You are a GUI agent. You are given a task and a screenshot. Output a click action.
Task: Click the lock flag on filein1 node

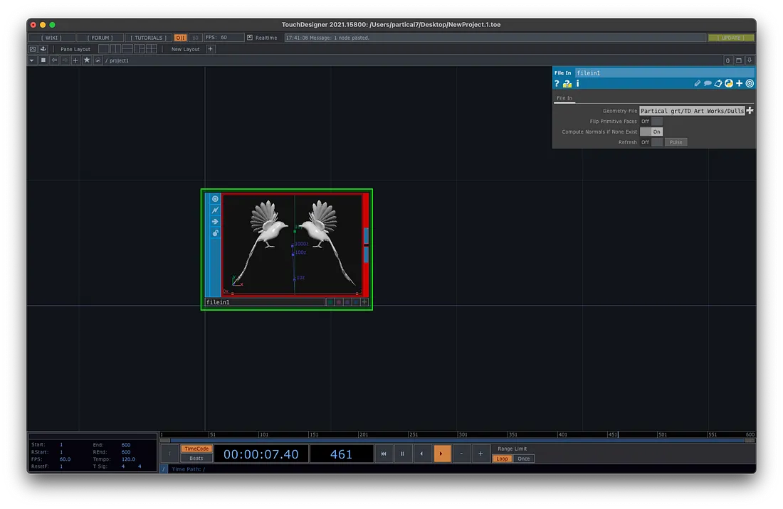point(215,233)
